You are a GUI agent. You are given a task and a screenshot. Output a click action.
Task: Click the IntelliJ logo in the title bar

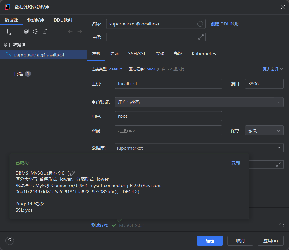[x=8, y=7]
